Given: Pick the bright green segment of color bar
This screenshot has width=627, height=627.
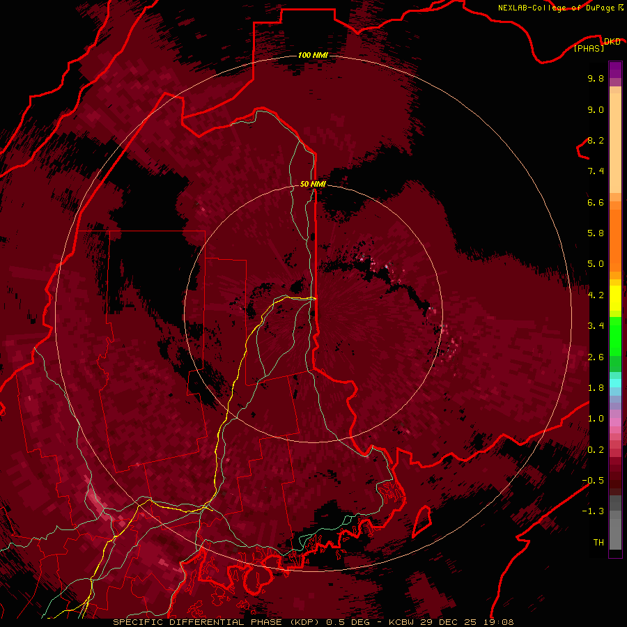Looking at the screenshot, I should (x=615, y=336).
